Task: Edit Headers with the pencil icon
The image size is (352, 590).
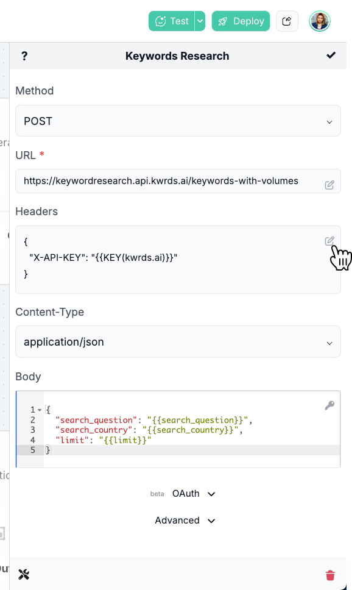Action: (329, 241)
